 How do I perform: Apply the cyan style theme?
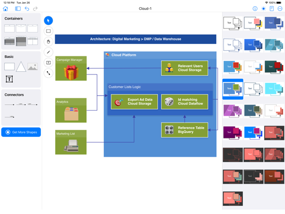click(x=274, y=89)
